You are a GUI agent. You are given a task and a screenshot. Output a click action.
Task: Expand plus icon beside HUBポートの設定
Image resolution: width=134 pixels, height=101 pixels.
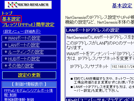6,59
